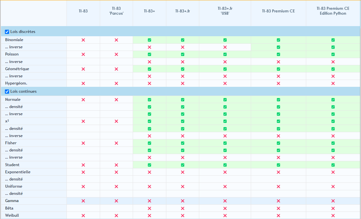Click the Géométrique row label
Viewport: 361px width, 219px height.
tap(17, 69)
